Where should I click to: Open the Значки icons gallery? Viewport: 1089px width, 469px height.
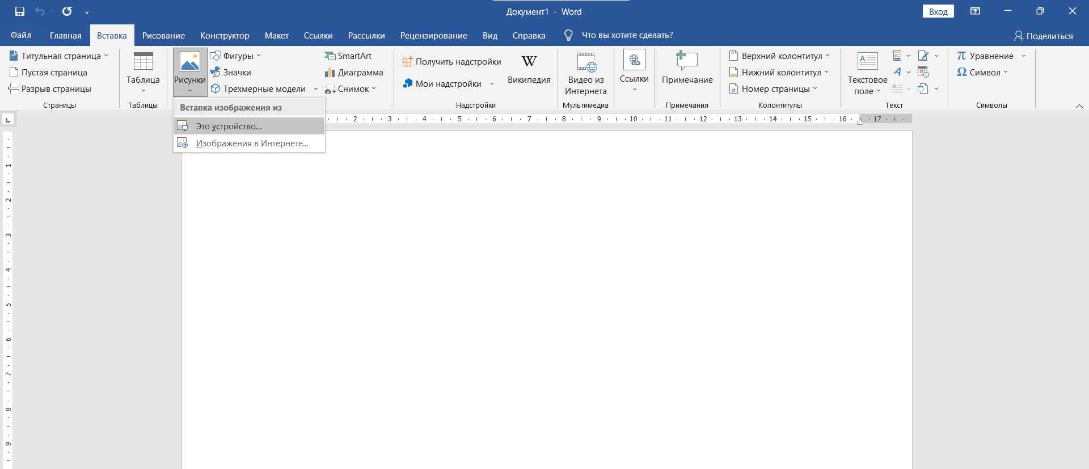coord(231,73)
